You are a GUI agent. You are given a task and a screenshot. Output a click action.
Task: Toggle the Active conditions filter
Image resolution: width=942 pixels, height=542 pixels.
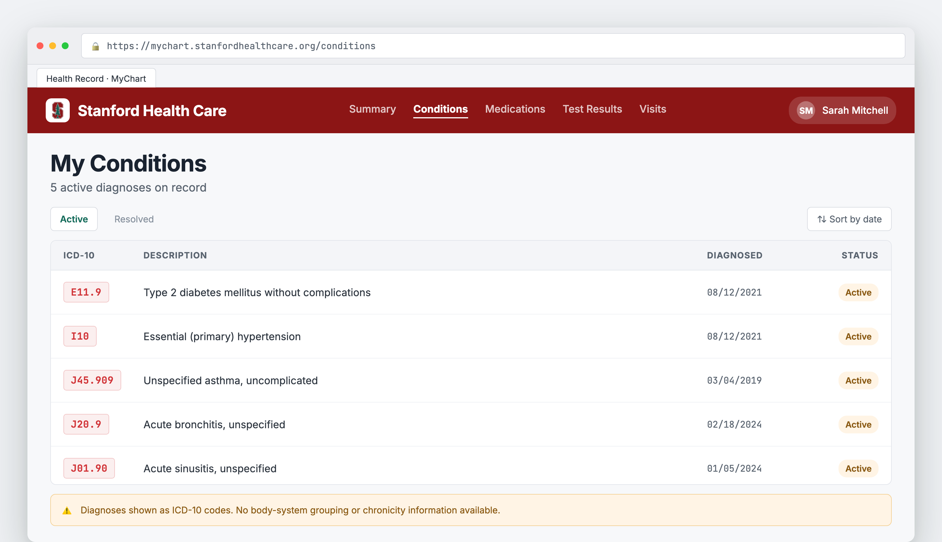point(74,219)
